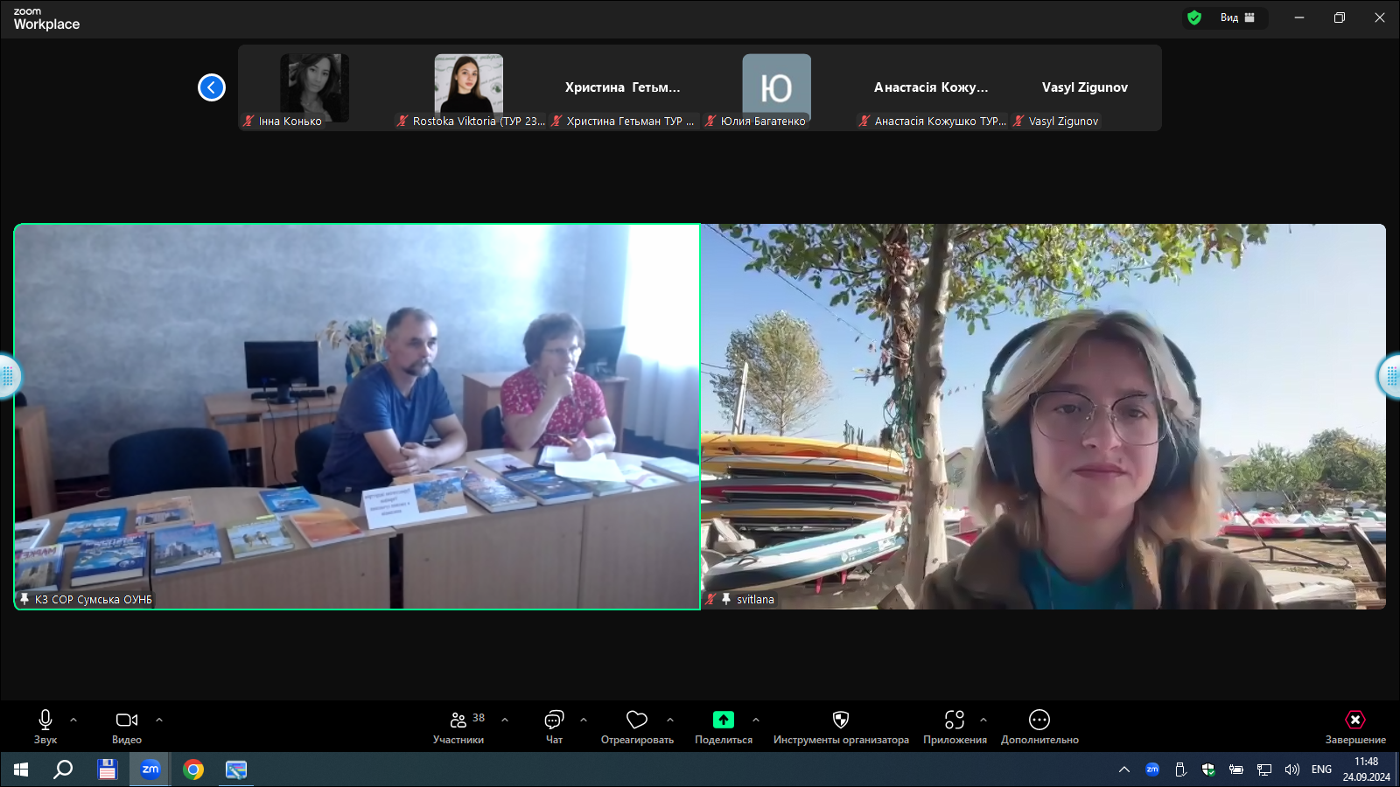
Task: Go to previous participants with blue arrow
Action: 212,87
